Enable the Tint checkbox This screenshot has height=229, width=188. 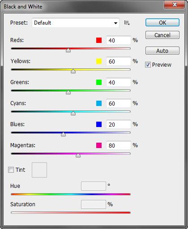point(11,170)
